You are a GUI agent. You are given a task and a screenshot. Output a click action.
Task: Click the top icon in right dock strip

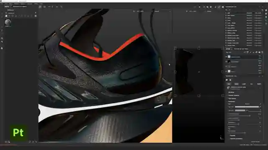point(266,10)
